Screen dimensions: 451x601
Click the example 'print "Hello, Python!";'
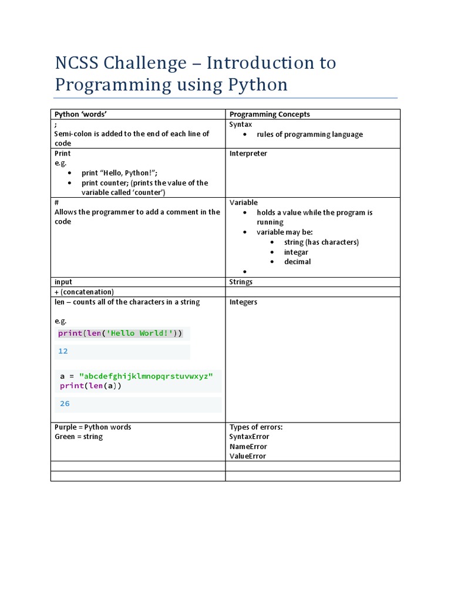pos(120,173)
